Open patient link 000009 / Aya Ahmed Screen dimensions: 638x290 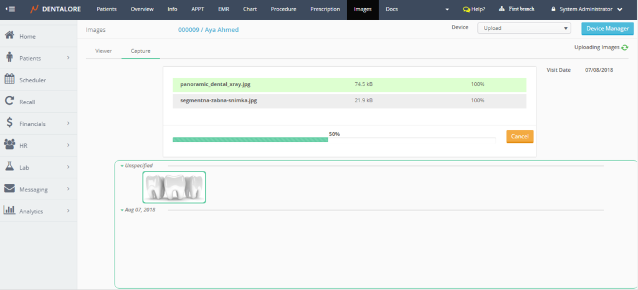[x=208, y=29]
